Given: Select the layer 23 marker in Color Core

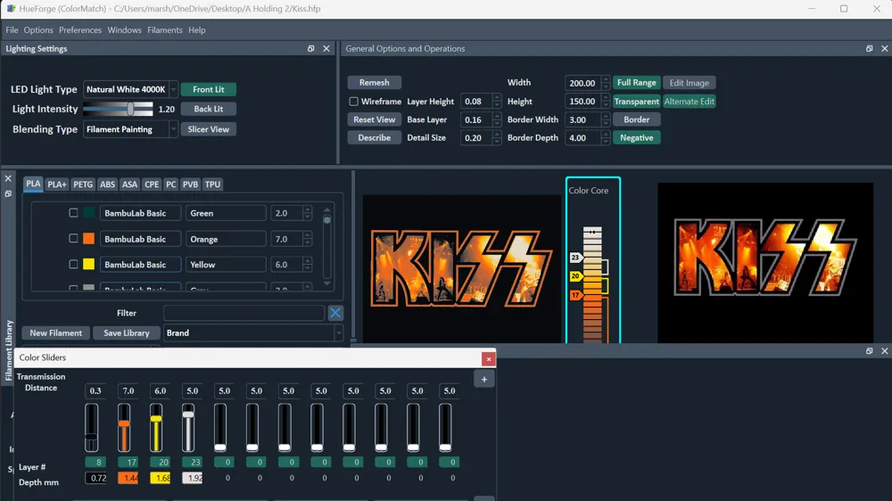Looking at the screenshot, I should coord(575,258).
